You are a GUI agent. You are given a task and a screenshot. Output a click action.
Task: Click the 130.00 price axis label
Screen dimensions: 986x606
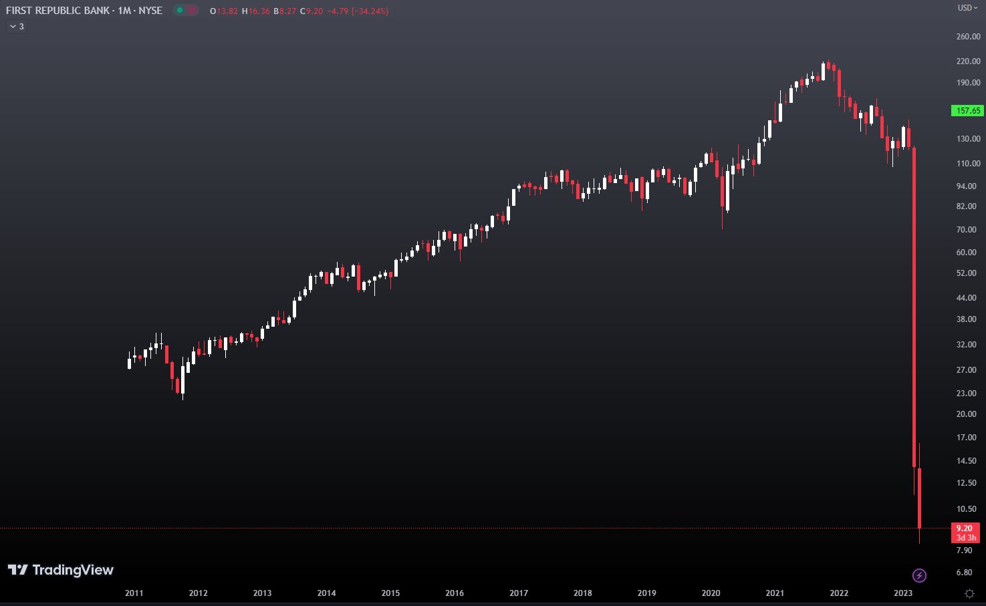[x=968, y=139]
